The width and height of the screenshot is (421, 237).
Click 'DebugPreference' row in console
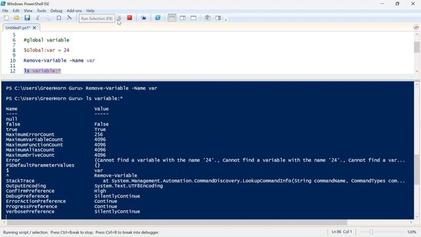[x=27, y=196]
